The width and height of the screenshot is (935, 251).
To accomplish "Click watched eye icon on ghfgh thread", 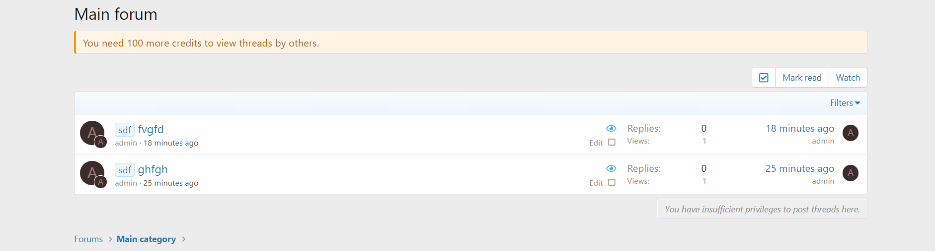I will pos(611,168).
